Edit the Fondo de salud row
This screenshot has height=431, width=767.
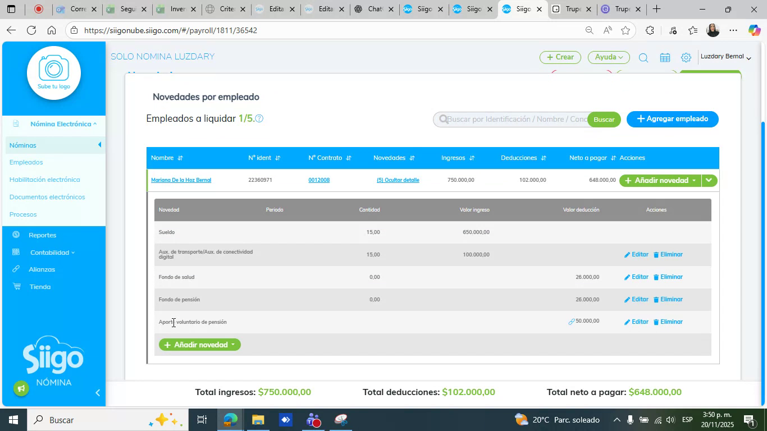(636, 277)
